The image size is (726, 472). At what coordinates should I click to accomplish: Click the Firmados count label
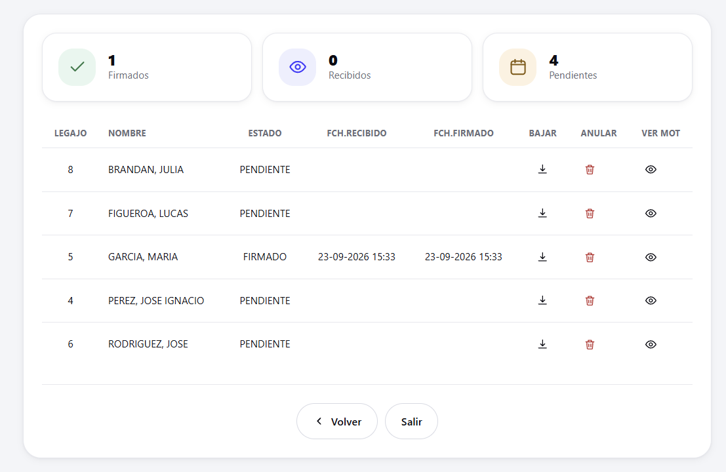pos(129,75)
